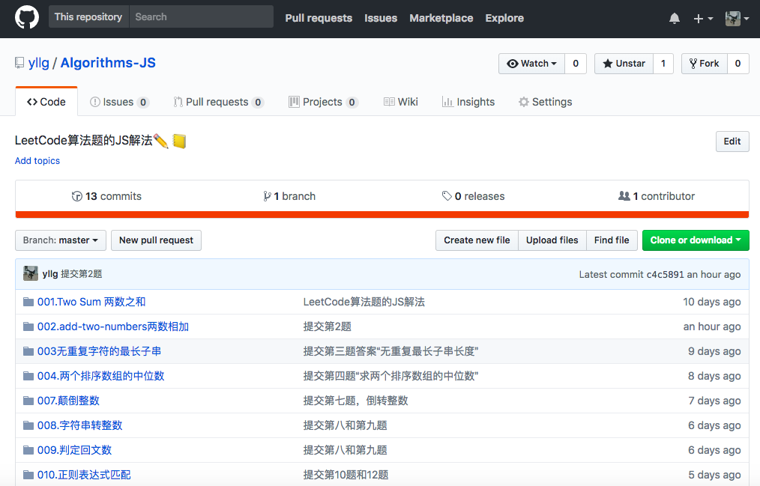The height and width of the screenshot is (486, 760).
Task: Click Create new file button
Action: click(x=477, y=240)
